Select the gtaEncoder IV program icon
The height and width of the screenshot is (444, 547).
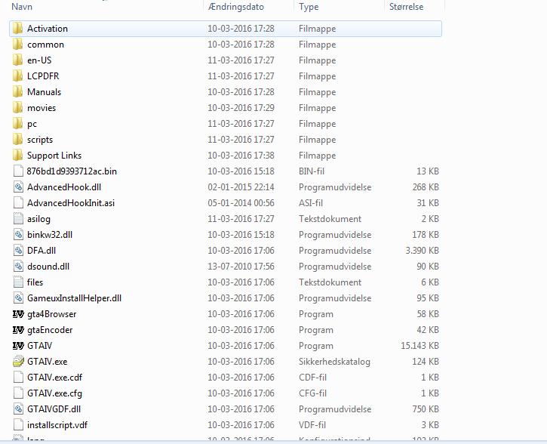[x=18, y=330]
